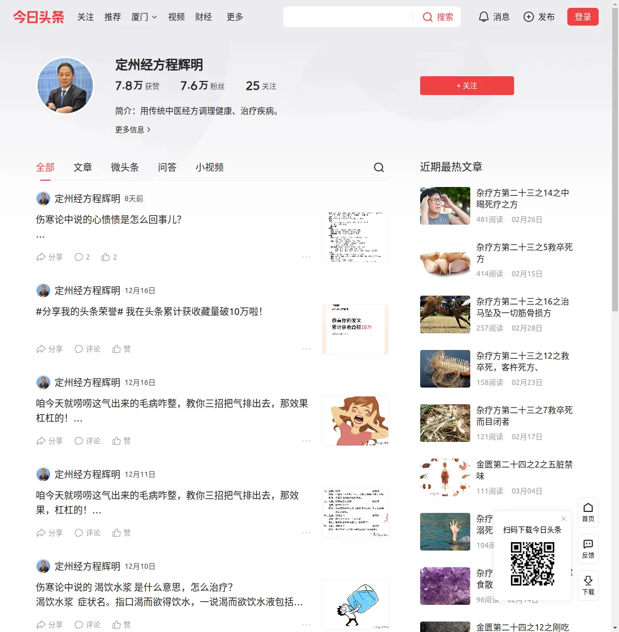Share the 12月16日 气出来的毛病 post
The width and height of the screenshot is (619, 632).
coord(50,441)
